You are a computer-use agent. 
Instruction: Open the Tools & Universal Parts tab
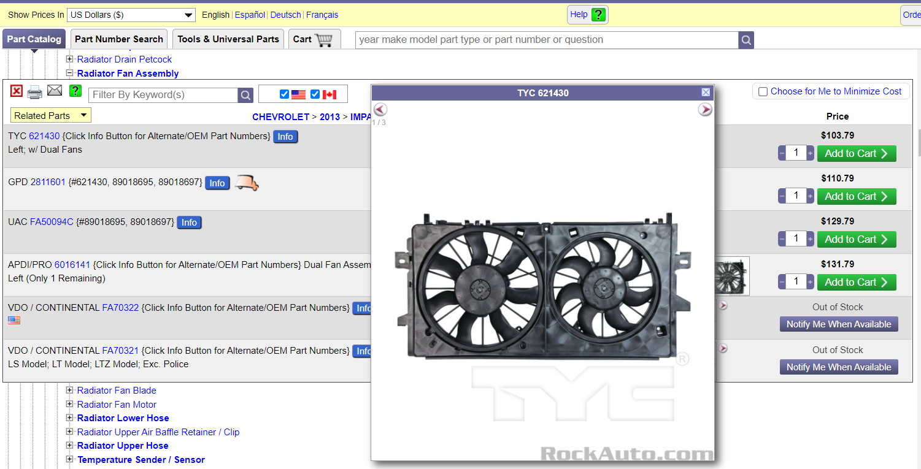coord(228,39)
